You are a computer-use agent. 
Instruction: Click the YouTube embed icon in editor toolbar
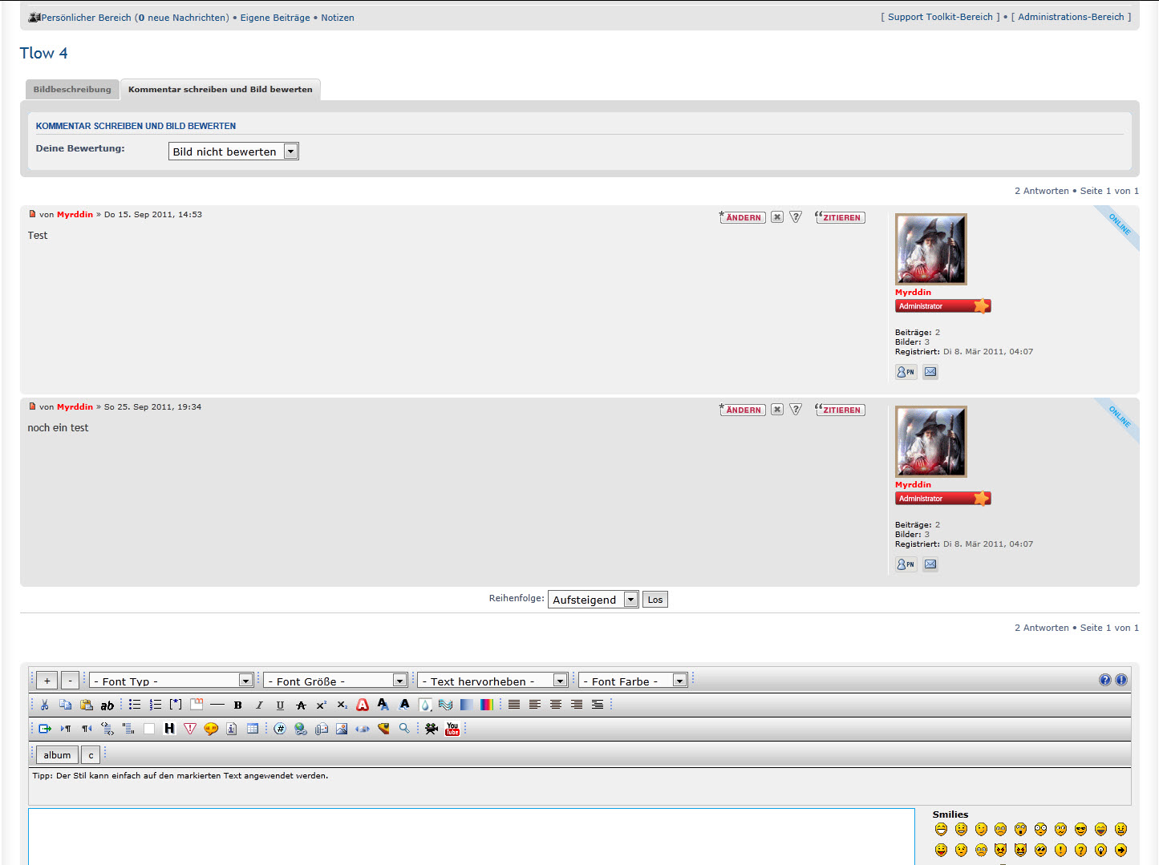pos(452,729)
